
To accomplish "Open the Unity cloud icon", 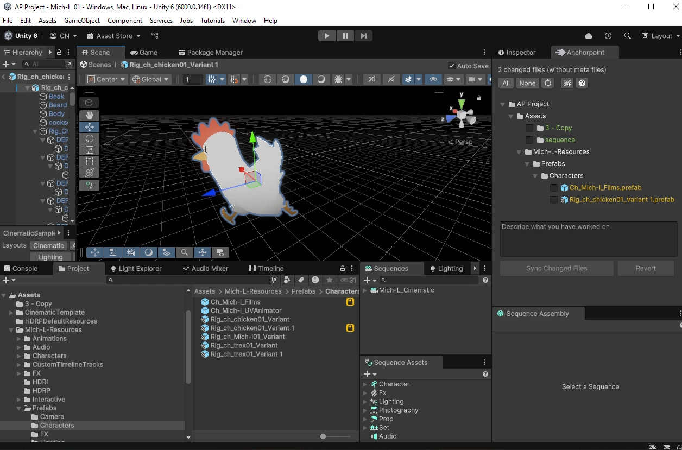I will click(x=589, y=36).
